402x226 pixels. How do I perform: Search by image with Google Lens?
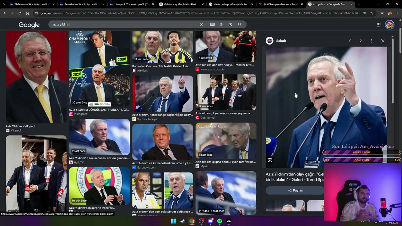pyautogui.click(x=230, y=24)
